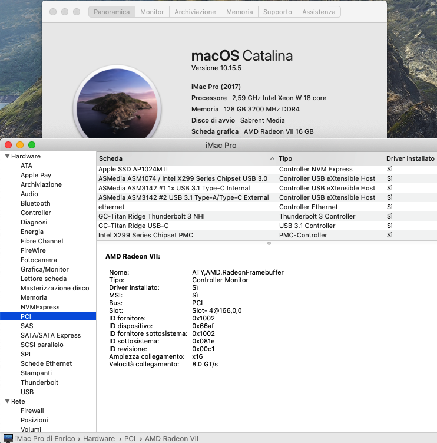Open the Monitor tab
Screen dimensions: 437x443
click(x=153, y=12)
